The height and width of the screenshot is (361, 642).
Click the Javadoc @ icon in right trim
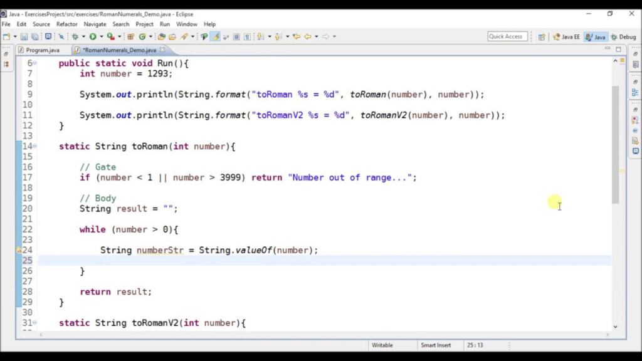pyautogui.click(x=636, y=130)
